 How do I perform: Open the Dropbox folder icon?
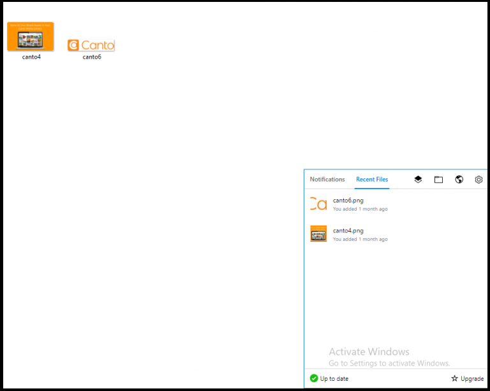tap(438, 180)
